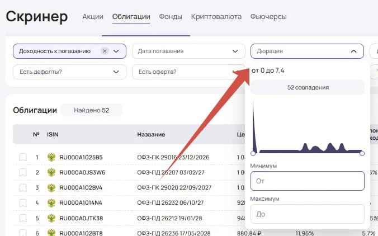378x236 pixels.
Task: Sort by the Название column header
Action: pos(151,134)
